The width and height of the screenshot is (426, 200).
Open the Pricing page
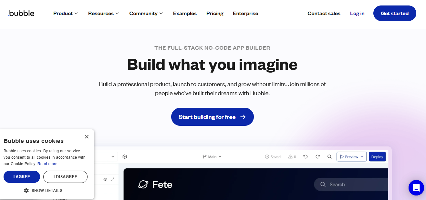click(x=215, y=13)
